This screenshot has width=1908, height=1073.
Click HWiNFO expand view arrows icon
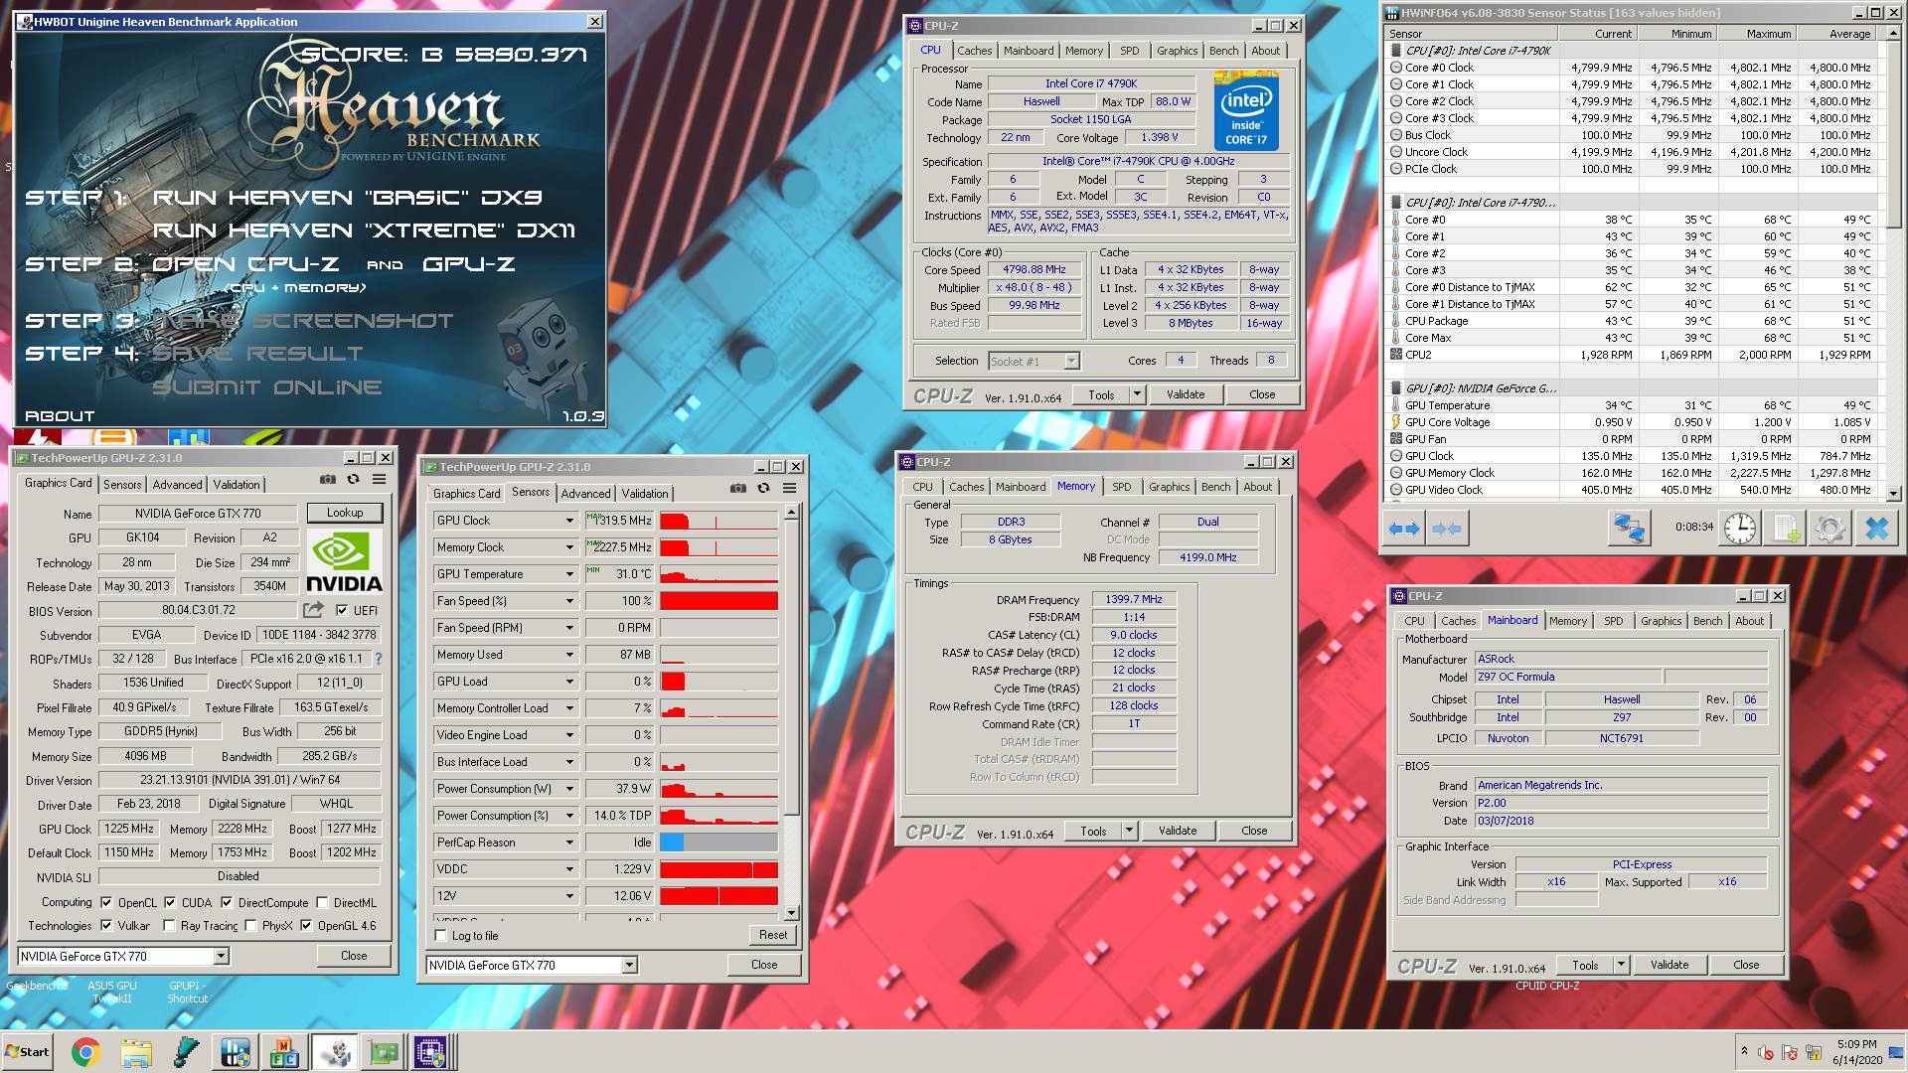[1404, 529]
